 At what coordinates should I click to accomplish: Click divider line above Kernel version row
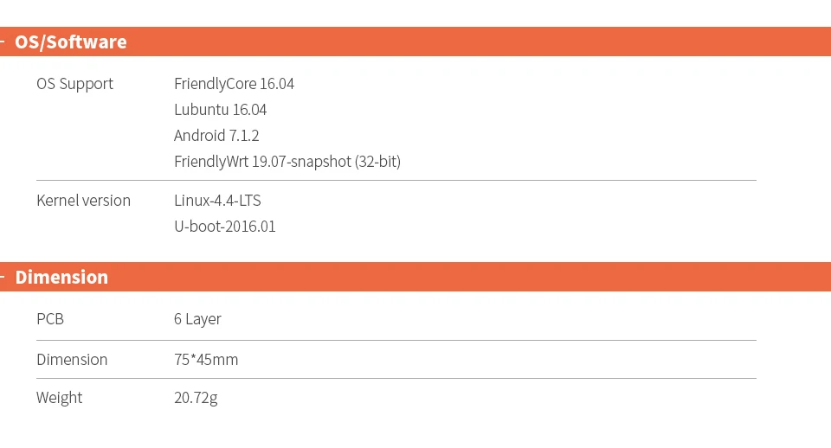pyautogui.click(x=396, y=181)
